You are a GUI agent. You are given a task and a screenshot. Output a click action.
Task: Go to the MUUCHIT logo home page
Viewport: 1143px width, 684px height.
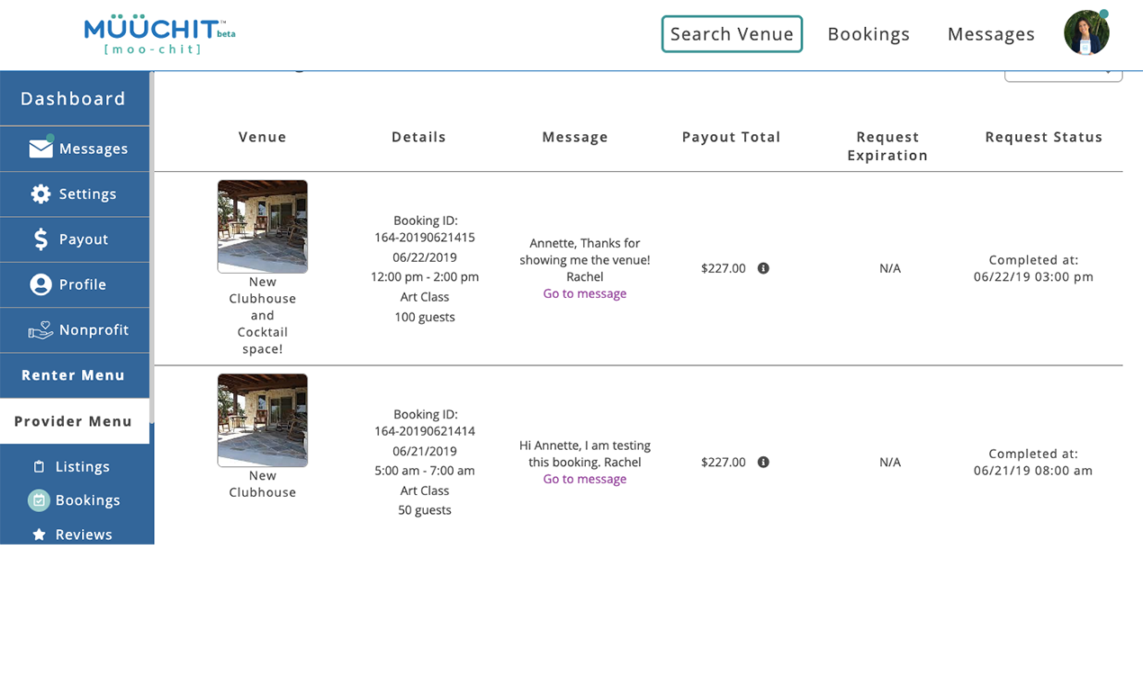coord(159,35)
